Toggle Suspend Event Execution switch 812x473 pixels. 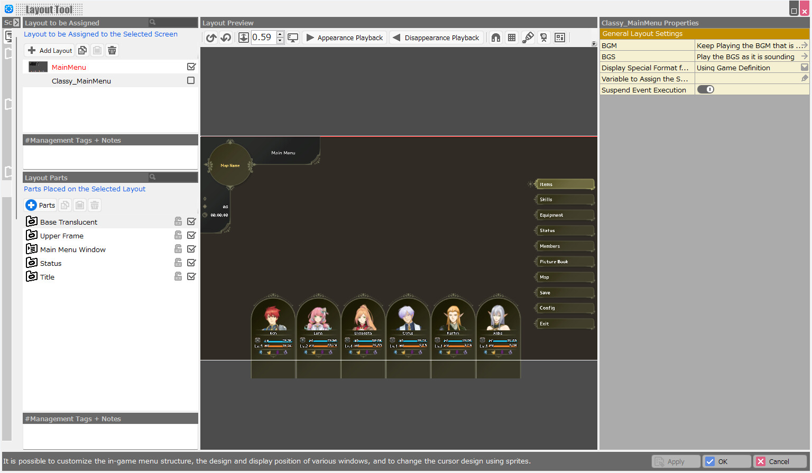point(706,89)
